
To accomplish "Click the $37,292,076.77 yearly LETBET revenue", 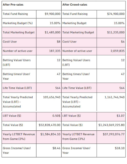I will point(114,134).
